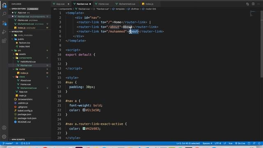The width and height of the screenshot is (263, 148).
Task: Select App.vue in Open Editors list
Action: pyautogui.click(x=22, y=13)
